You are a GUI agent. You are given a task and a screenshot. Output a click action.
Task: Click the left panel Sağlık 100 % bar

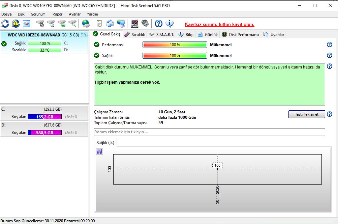(45, 43)
